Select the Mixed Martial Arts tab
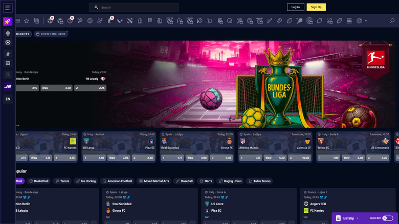This screenshot has width=399, height=224. coord(154,181)
